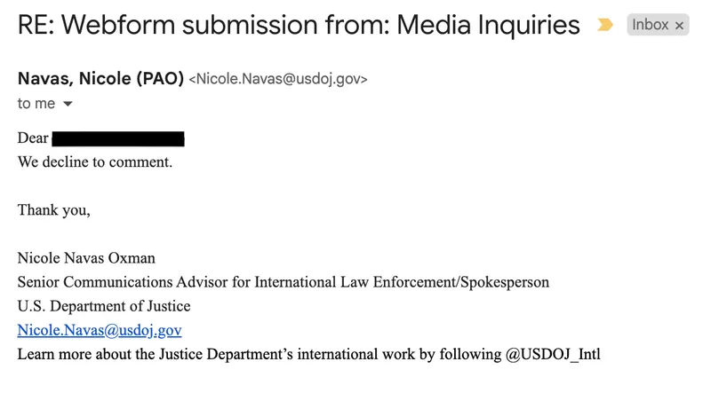Screen dimensions: 711x409
Task: Click the "Thank you," closing line
Action: pyautogui.click(x=53, y=210)
